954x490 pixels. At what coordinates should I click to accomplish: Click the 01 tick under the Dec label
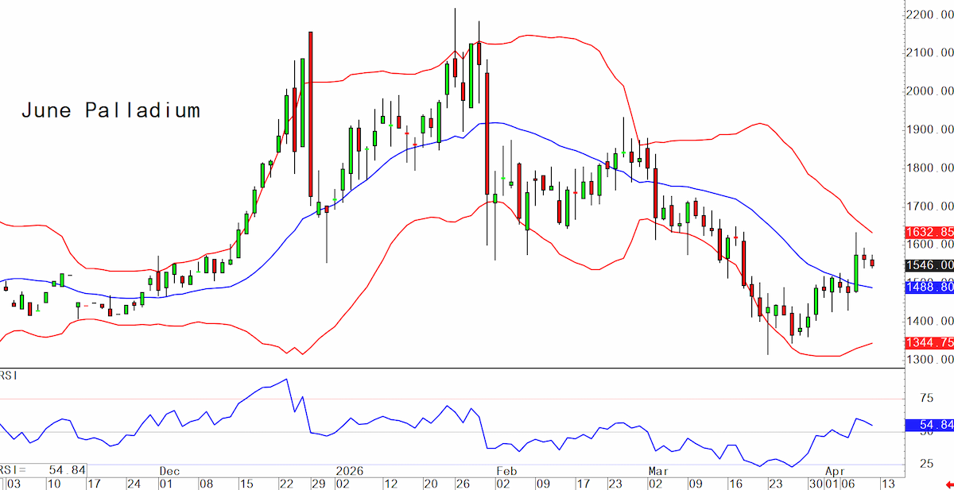pyautogui.click(x=166, y=484)
